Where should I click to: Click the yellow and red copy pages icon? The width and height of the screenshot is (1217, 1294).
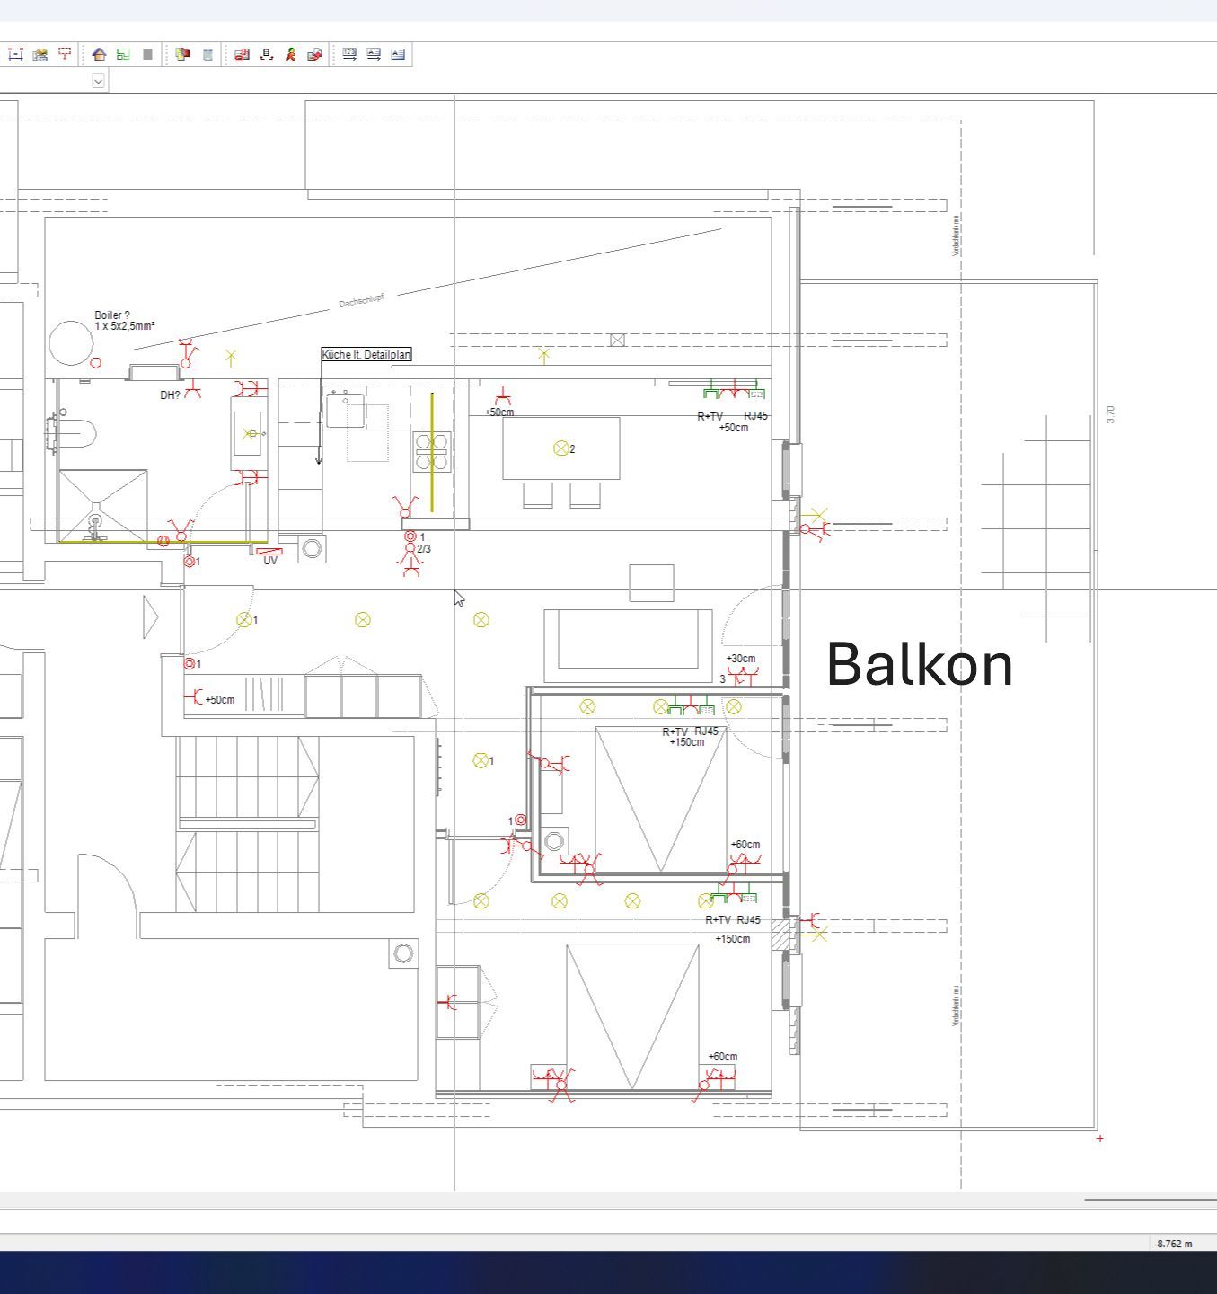pyautogui.click(x=182, y=55)
